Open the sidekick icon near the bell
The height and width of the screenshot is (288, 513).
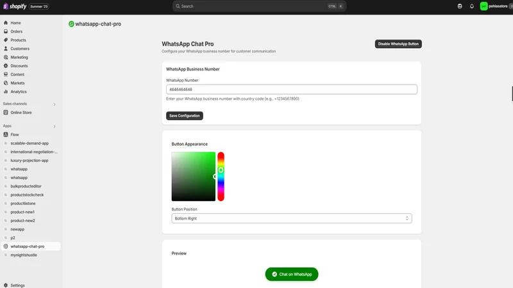pos(460,6)
